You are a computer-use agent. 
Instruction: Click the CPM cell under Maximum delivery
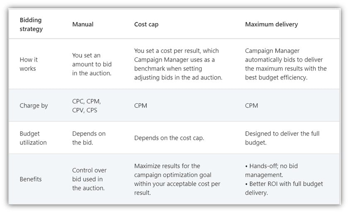(252, 105)
